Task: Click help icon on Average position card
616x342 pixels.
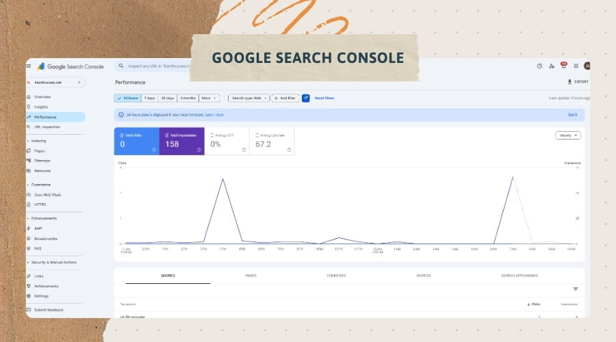Action: (x=289, y=150)
